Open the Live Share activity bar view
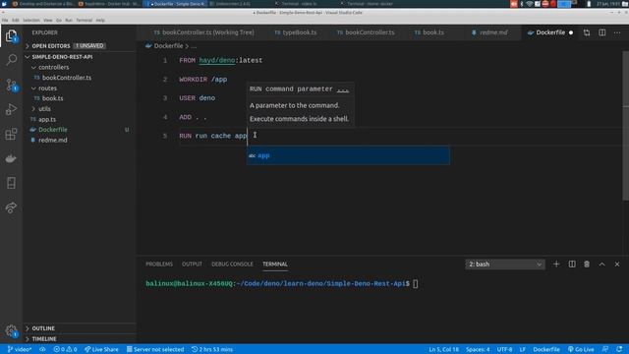The height and width of the screenshot is (354, 629). click(x=11, y=207)
